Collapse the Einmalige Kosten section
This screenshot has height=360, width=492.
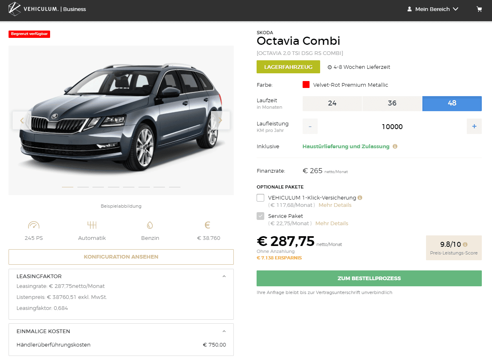tap(224, 331)
